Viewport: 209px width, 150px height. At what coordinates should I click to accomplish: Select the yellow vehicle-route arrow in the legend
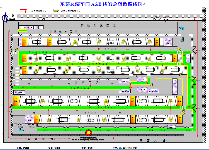click(x=56, y=11)
